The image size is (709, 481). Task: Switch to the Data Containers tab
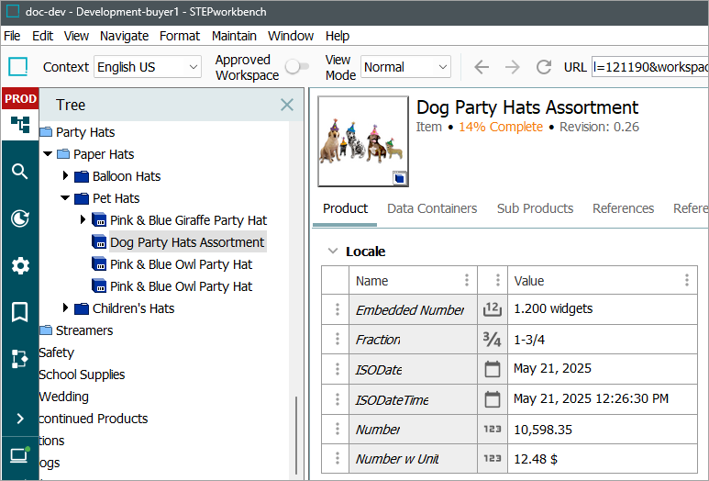(x=432, y=208)
